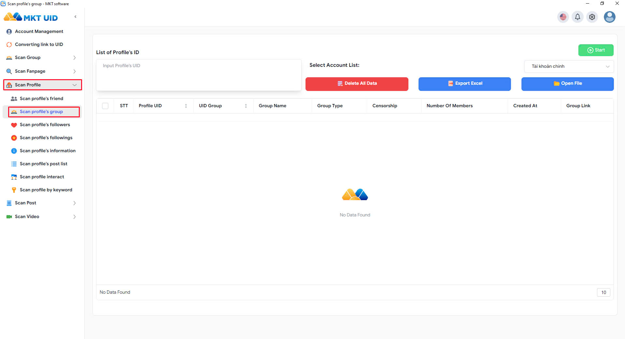This screenshot has height=339, width=625.
Task: Click the Open File button
Action: click(x=568, y=84)
